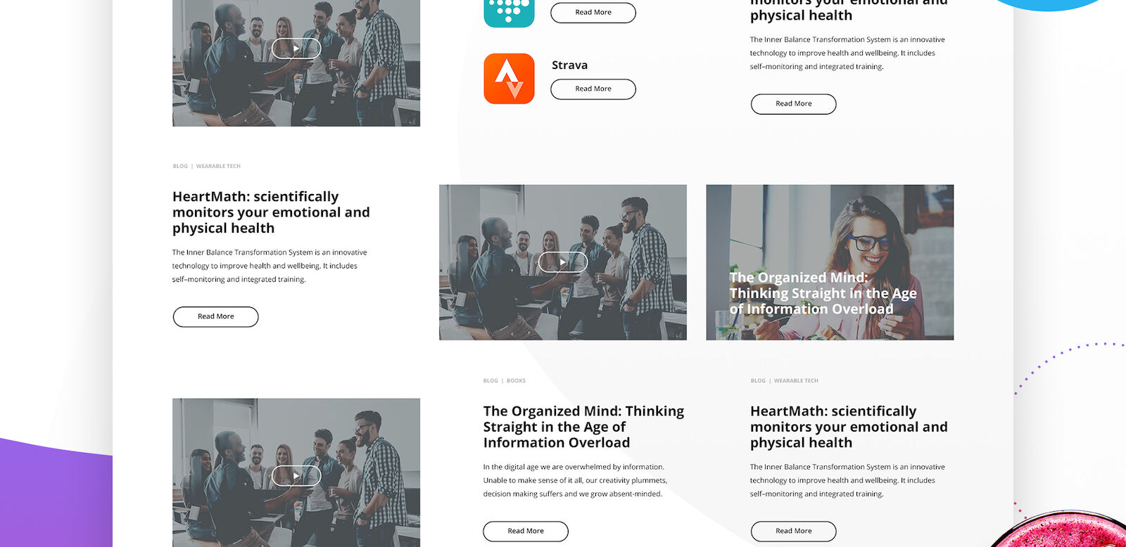The width and height of the screenshot is (1126, 547).
Task: Open the Strava app icon
Action: pyautogui.click(x=509, y=79)
